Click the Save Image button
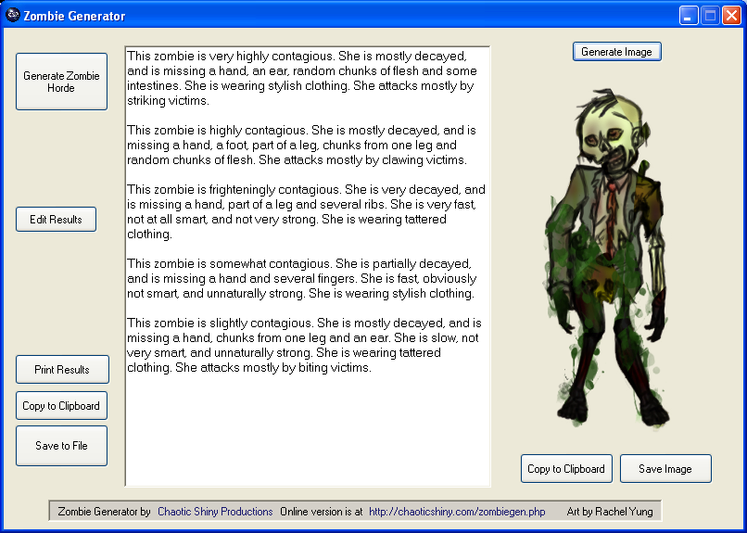 [x=665, y=469]
